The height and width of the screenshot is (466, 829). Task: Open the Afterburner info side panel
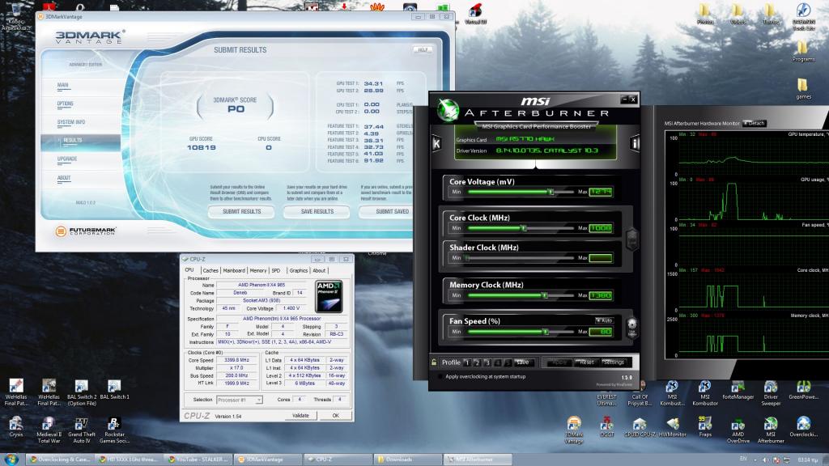click(635, 142)
